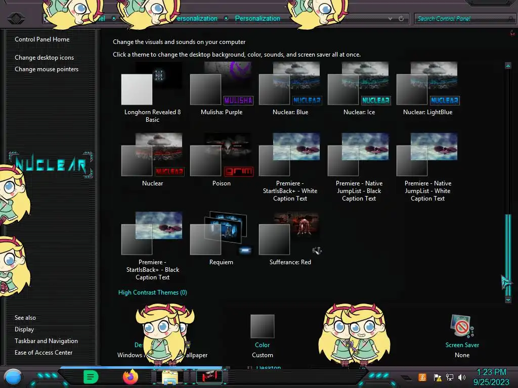Choose Premiere - StartIsBack+ - White Caption Text theme
The width and height of the screenshot is (518, 388).
[x=290, y=168]
